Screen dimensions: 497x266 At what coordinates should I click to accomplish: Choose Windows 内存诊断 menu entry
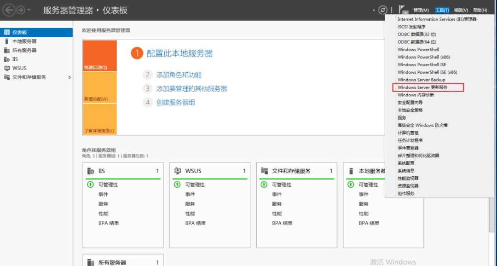point(416,95)
